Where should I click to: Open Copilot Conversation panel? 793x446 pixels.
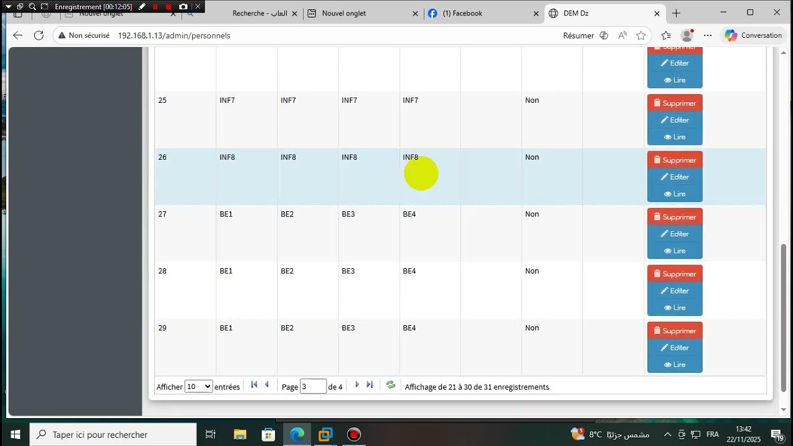pos(754,36)
